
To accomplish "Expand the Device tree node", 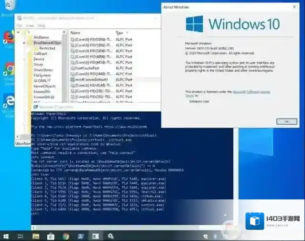I will 24,59.
